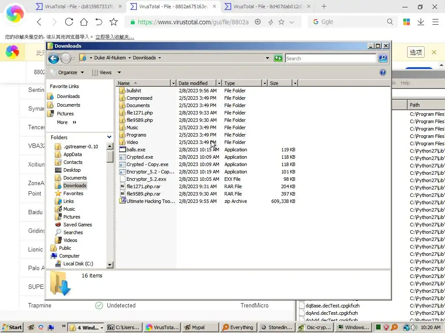Expand More favorite links chevron
This screenshot has width=445, height=333.
(74, 122)
